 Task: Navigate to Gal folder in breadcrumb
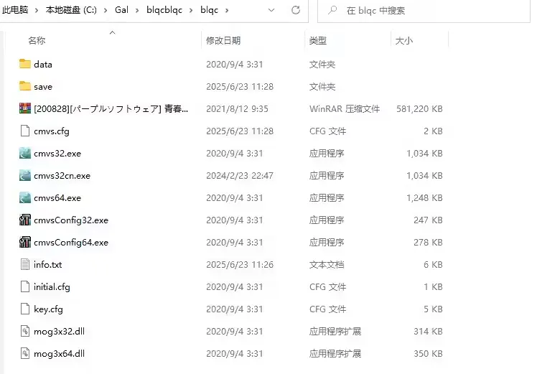[121, 10]
